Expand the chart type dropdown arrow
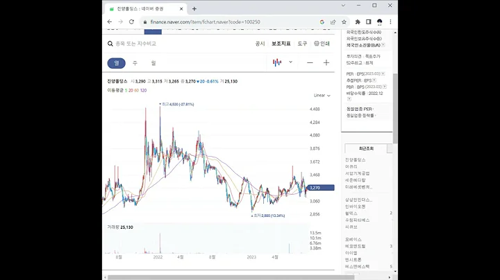 (x=290, y=62)
